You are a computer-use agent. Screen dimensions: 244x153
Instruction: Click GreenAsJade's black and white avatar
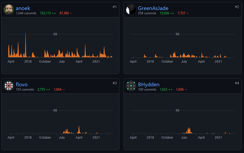131,10
